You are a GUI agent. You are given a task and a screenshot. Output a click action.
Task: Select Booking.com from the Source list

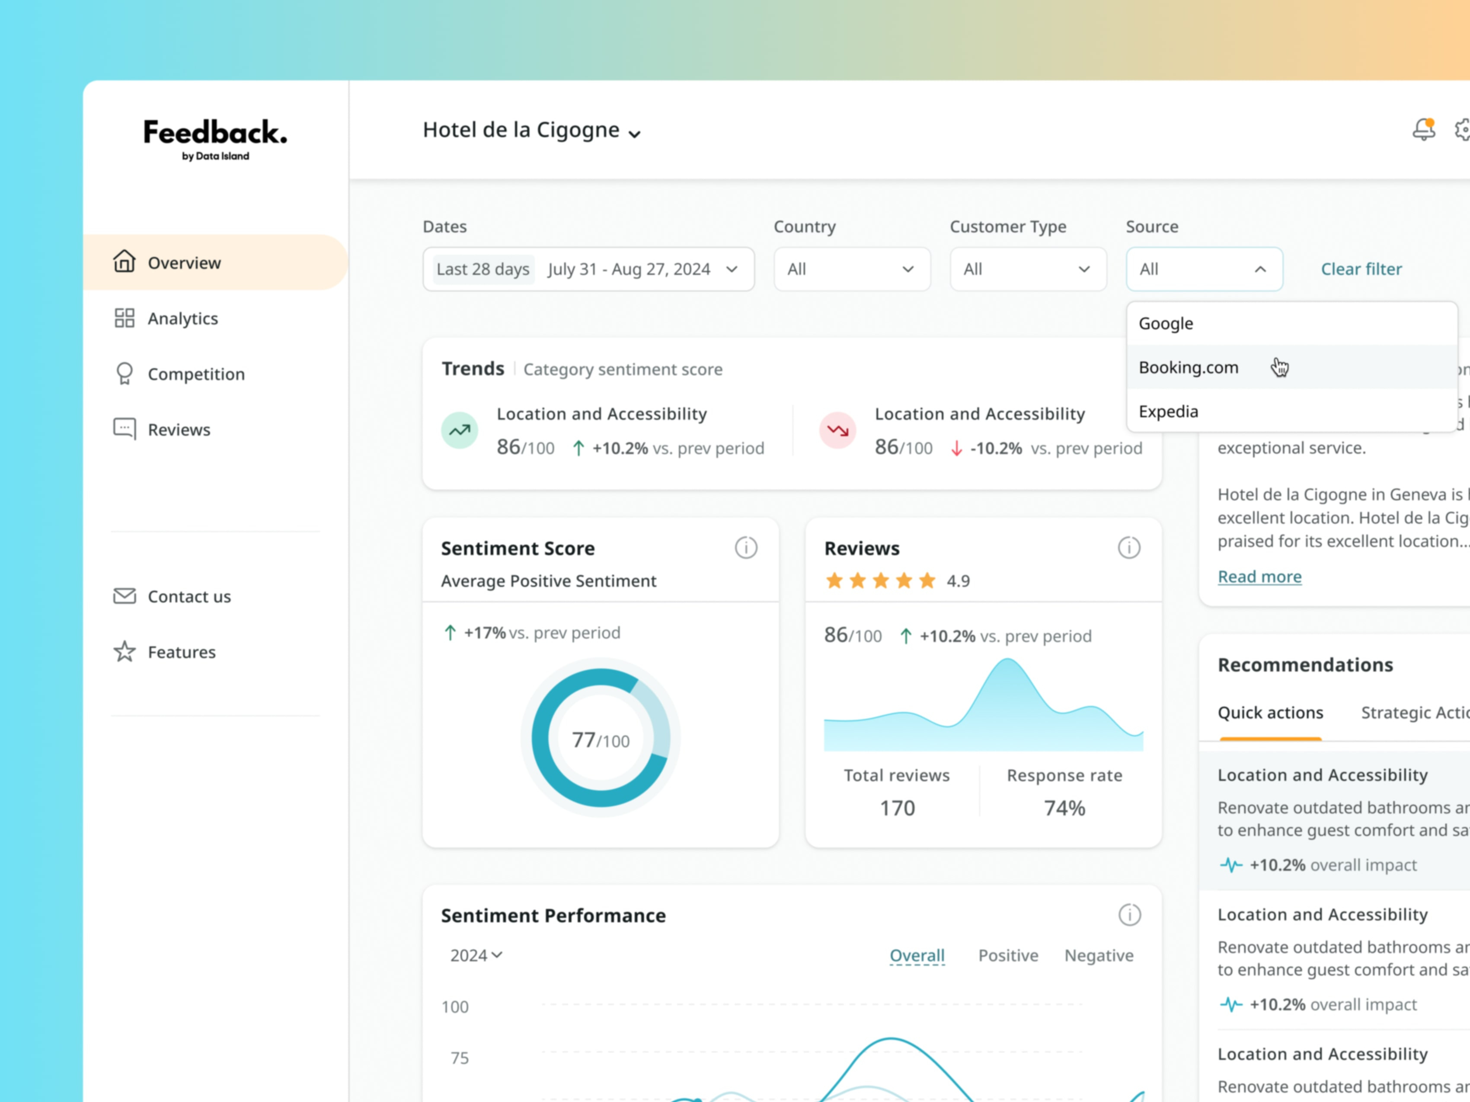[x=1188, y=367]
